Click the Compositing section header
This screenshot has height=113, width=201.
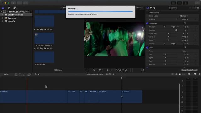[x=154, y=13]
